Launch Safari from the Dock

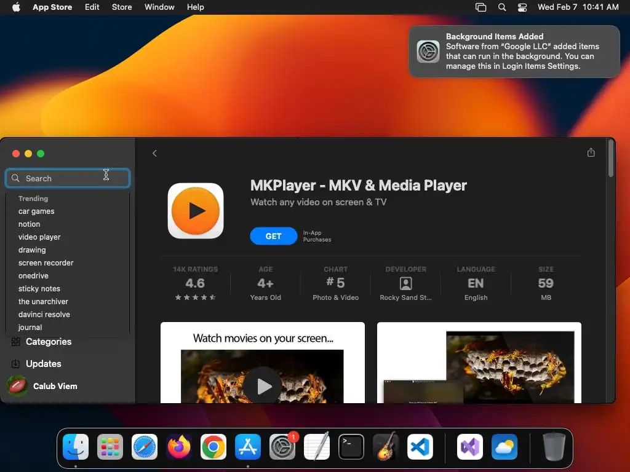(x=145, y=447)
